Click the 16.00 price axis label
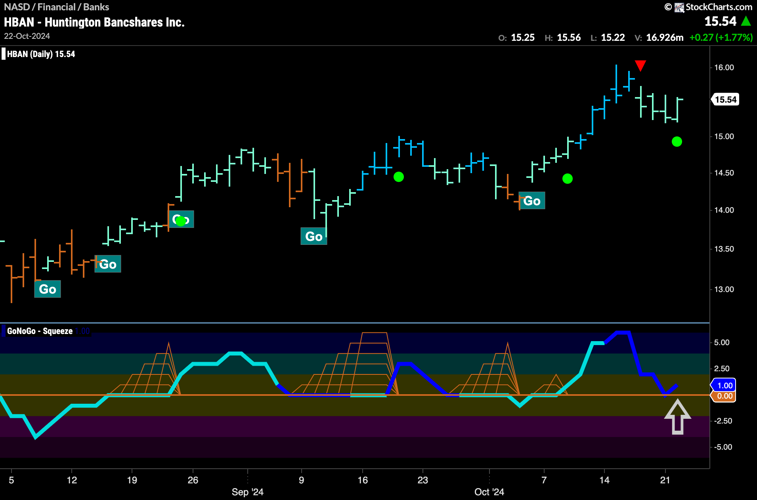 (x=724, y=67)
